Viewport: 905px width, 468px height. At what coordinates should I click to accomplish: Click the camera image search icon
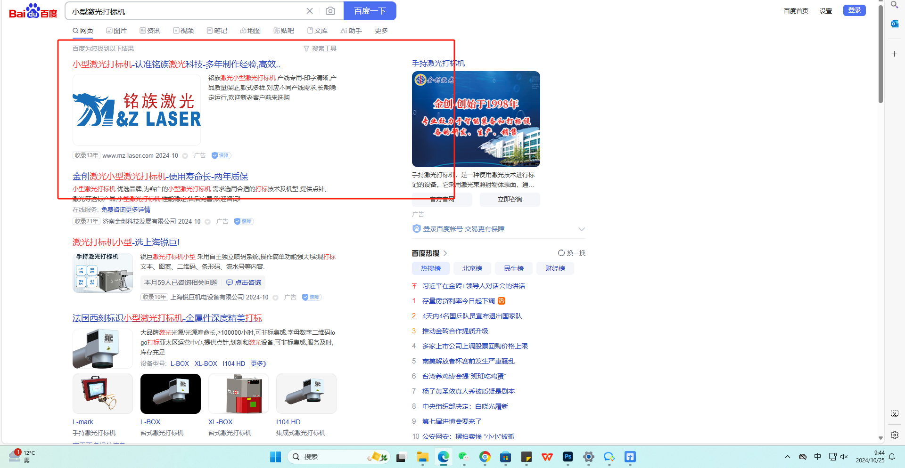tap(330, 11)
